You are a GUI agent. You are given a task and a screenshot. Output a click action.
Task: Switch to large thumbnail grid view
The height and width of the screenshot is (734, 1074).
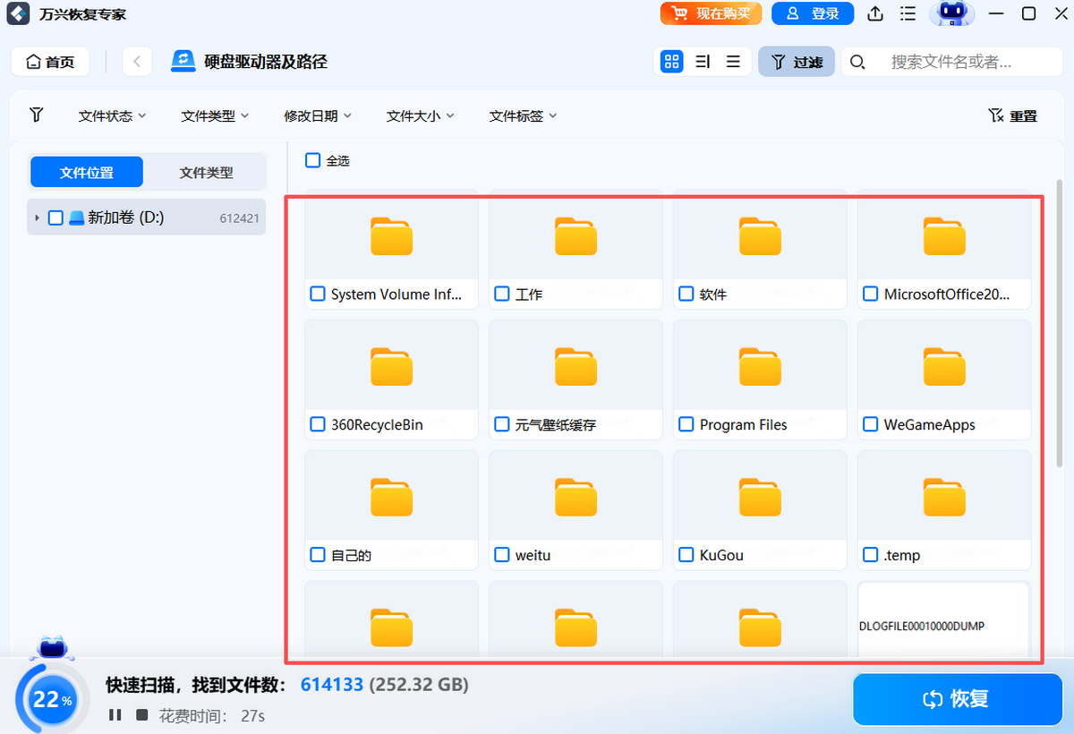671,62
